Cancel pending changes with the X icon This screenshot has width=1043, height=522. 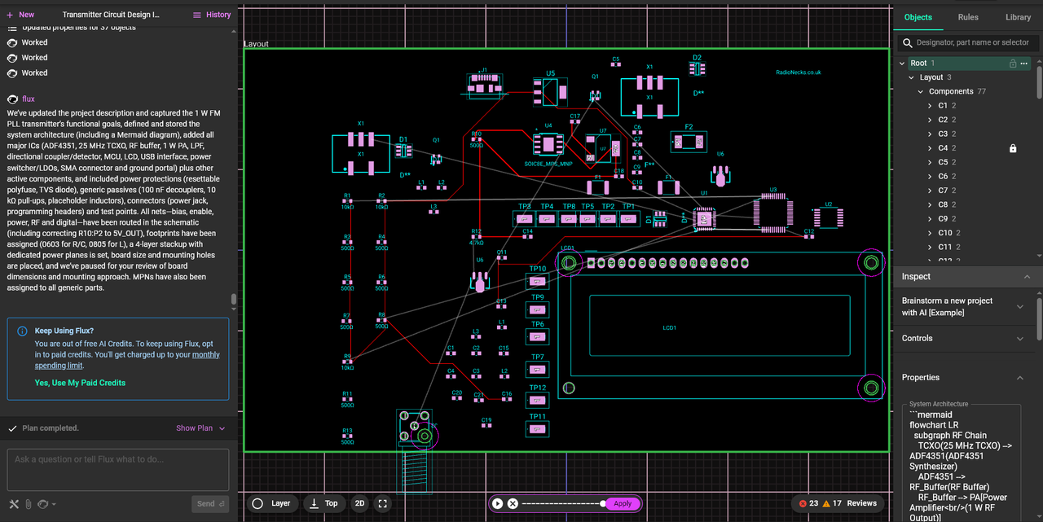513,503
